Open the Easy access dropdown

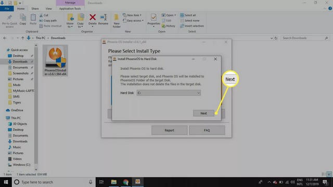click(x=133, y=21)
